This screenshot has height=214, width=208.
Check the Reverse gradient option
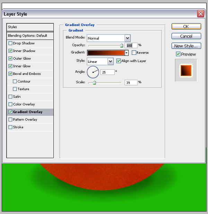134,52
